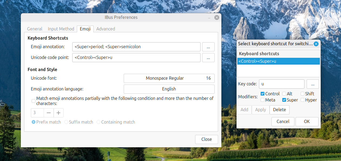Open the Emoji annotation language selector
The width and height of the screenshot is (341, 161).
point(169,89)
